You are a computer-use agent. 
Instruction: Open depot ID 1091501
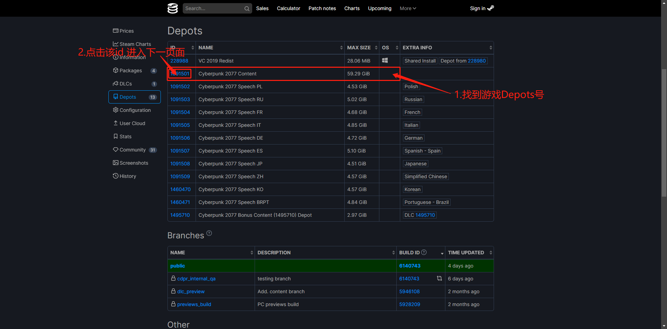(x=180, y=74)
